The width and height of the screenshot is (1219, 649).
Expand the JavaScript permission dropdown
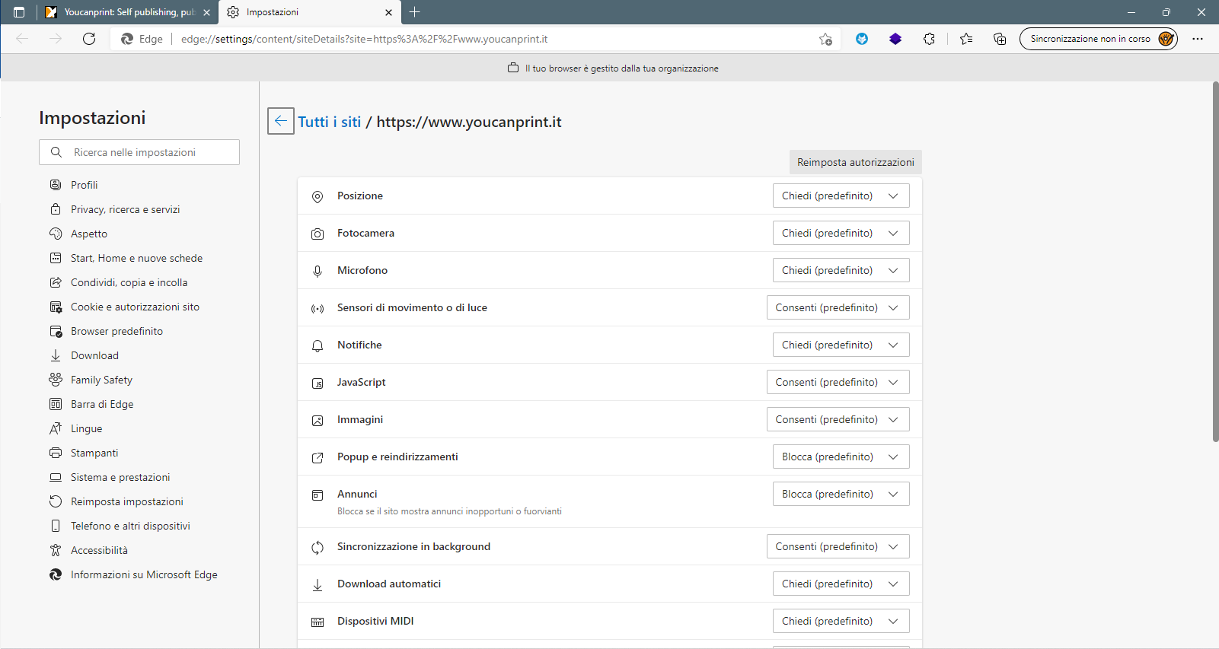(x=838, y=382)
